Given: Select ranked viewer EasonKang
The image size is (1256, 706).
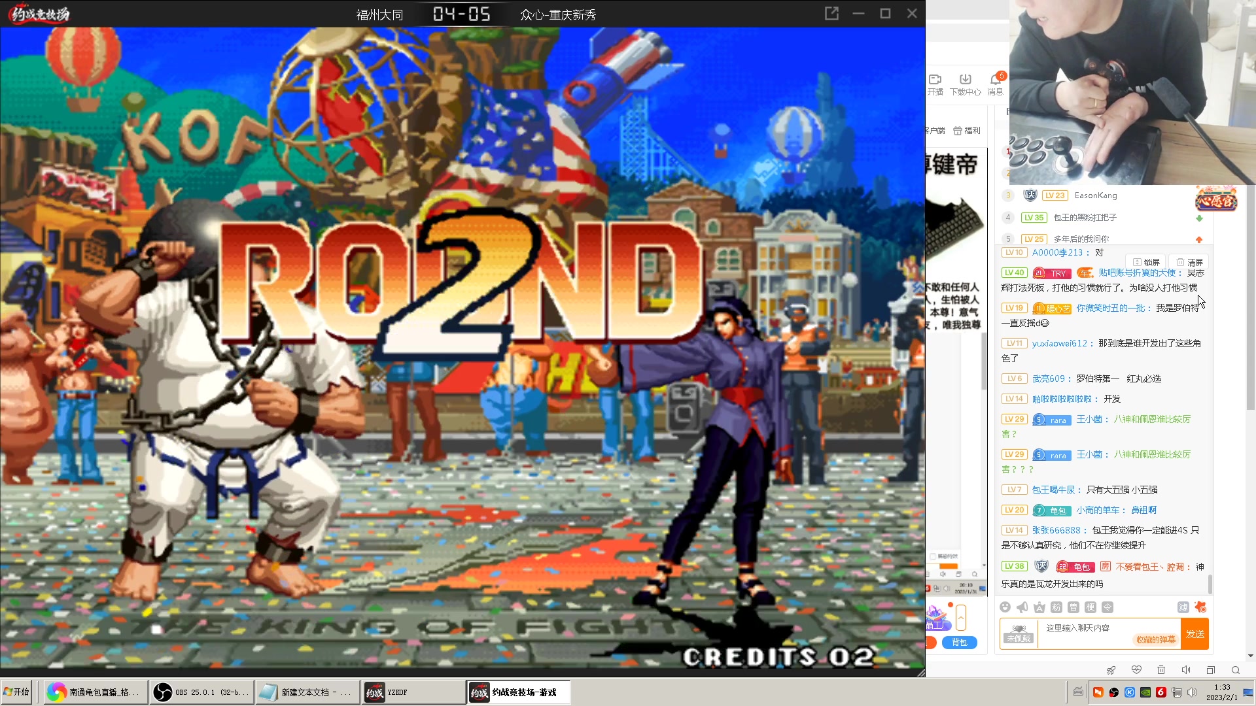Looking at the screenshot, I should click(1096, 195).
